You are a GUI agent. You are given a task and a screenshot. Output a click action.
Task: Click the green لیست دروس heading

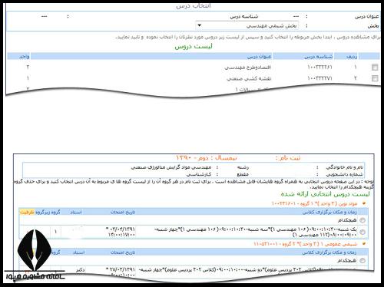(194, 47)
